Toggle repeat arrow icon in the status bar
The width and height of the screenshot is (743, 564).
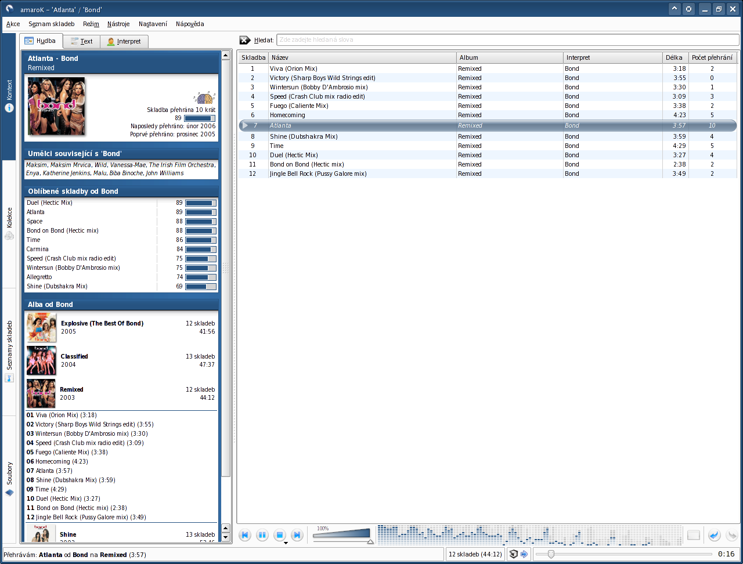[x=524, y=554]
